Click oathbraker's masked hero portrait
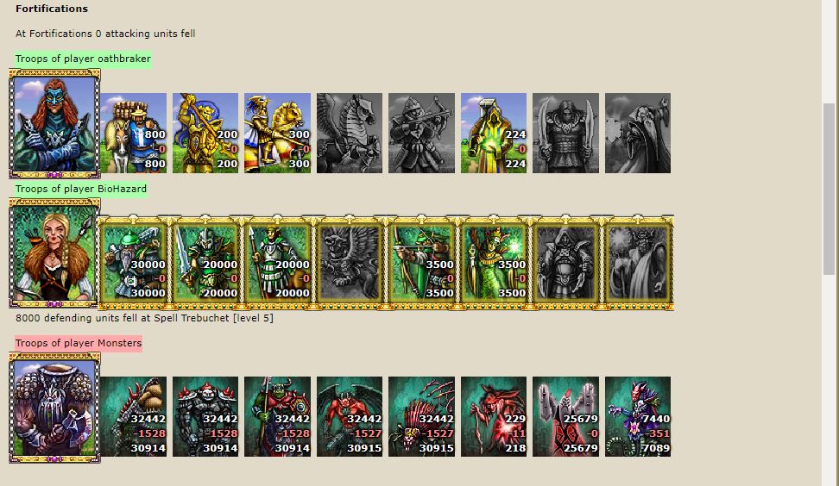This screenshot has width=839, height=486. point(54,123)
